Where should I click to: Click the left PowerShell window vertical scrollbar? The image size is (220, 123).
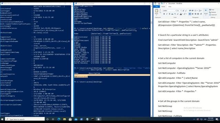point(72,61)
